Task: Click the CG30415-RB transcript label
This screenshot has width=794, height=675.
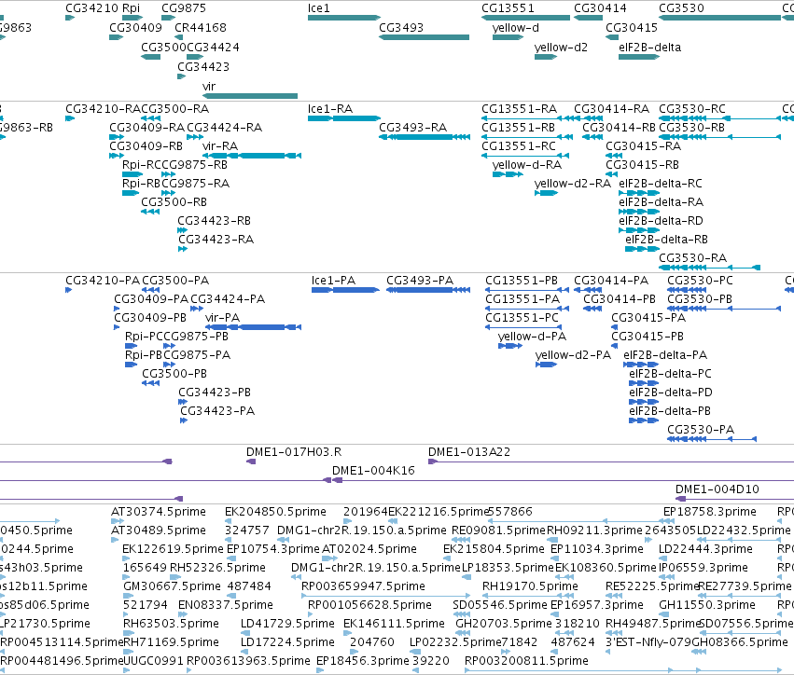Action: [x=642, y=165]
